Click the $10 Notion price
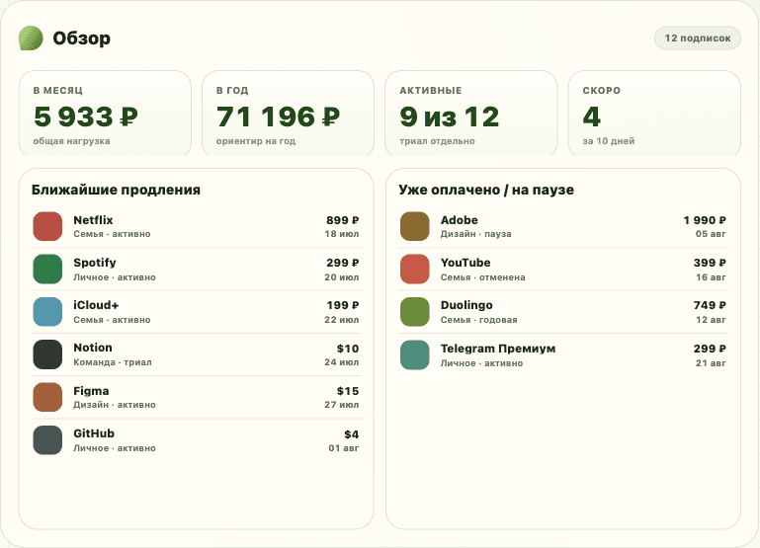760x548 pixels. pyautogui.click(x=348, y=349)
